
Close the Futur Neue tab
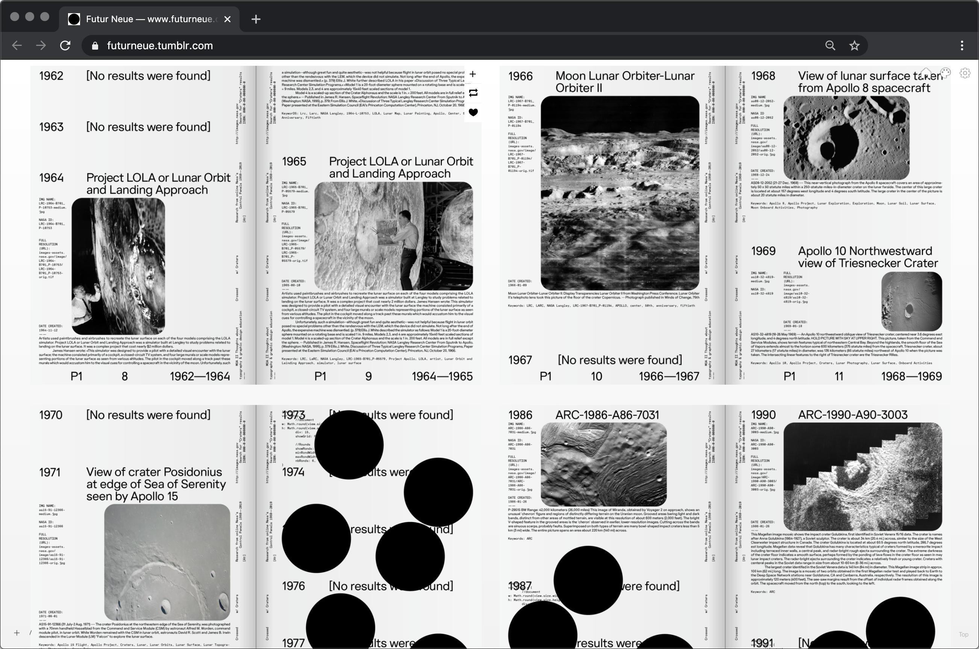[x=227, y=19]
